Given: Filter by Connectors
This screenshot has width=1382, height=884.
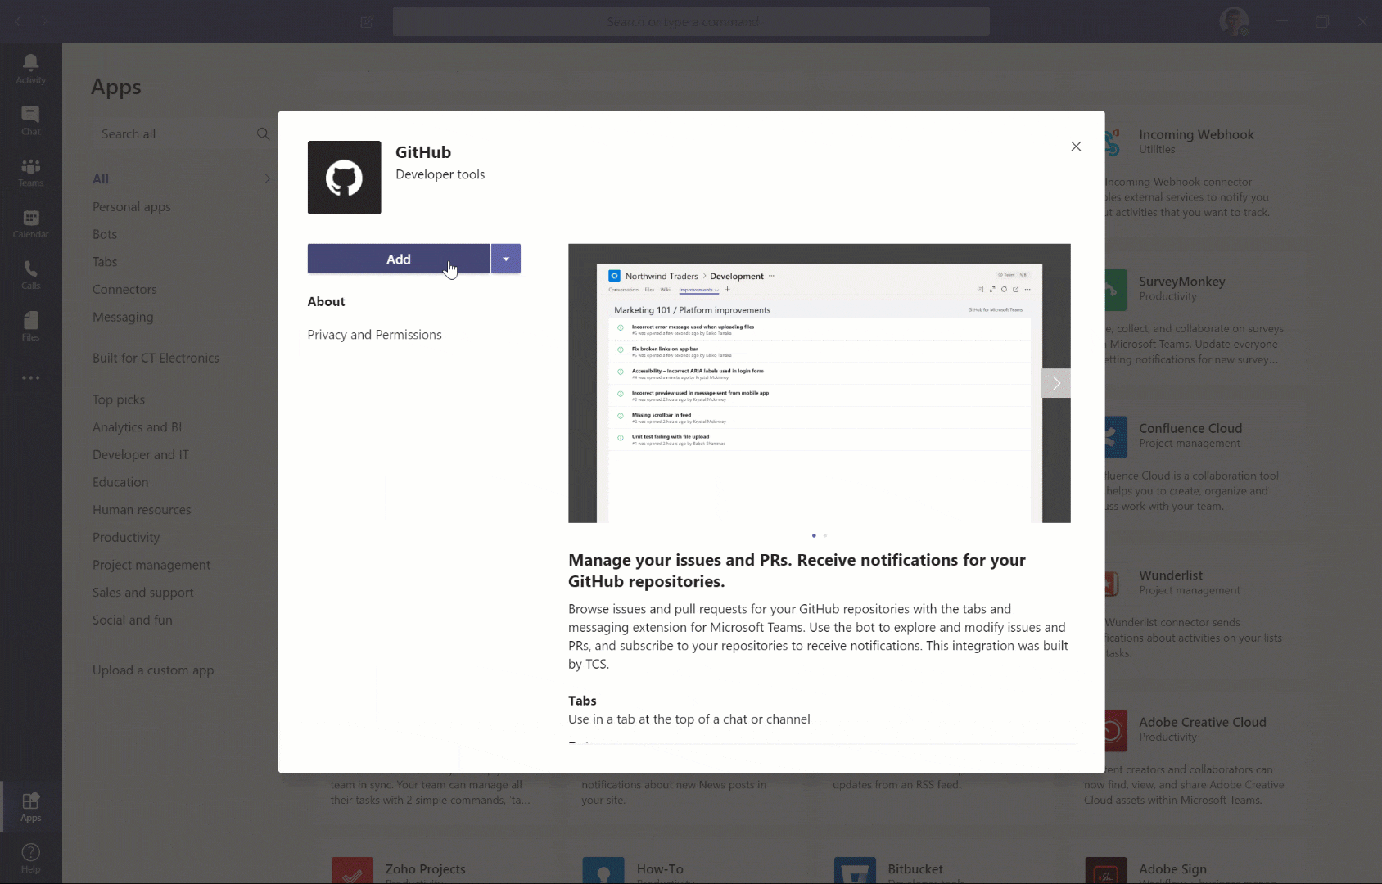Looking at the screenshot, I should 124,289.
